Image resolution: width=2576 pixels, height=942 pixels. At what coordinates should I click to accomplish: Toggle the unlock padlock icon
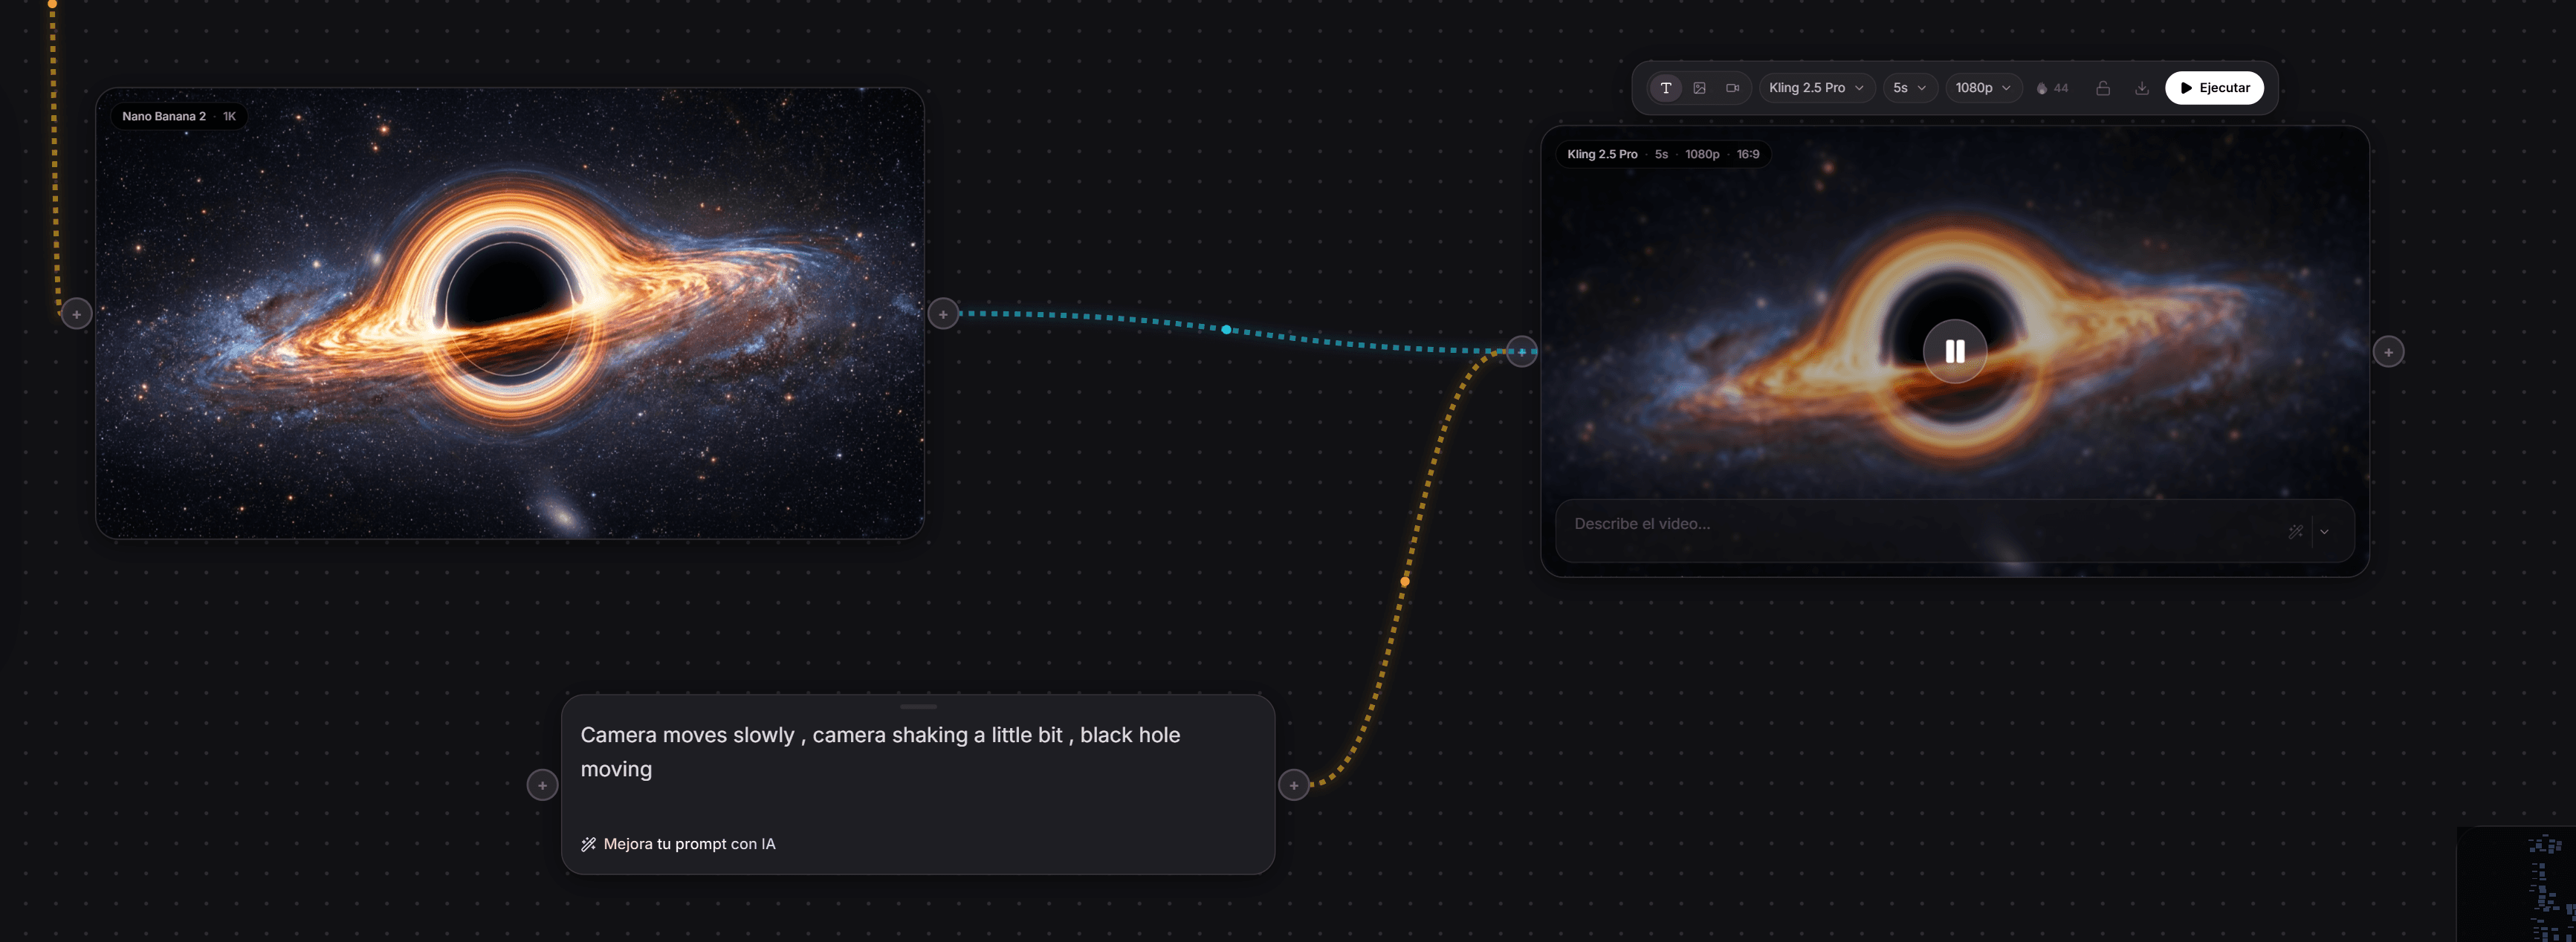click(x=2103, y=88)
